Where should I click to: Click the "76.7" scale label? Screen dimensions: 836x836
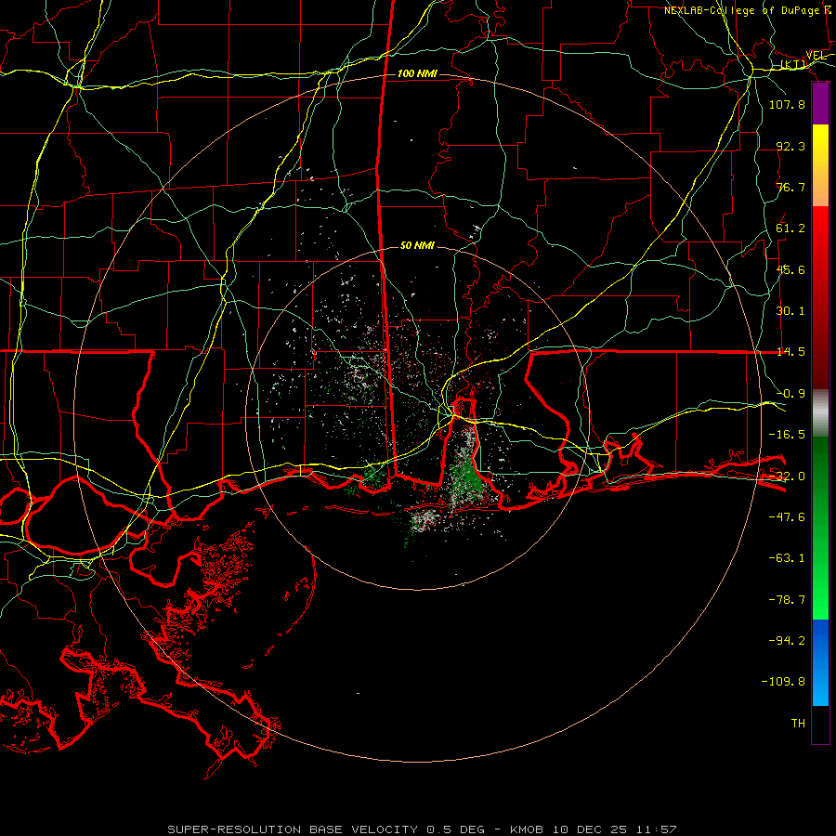coord(790,187)
